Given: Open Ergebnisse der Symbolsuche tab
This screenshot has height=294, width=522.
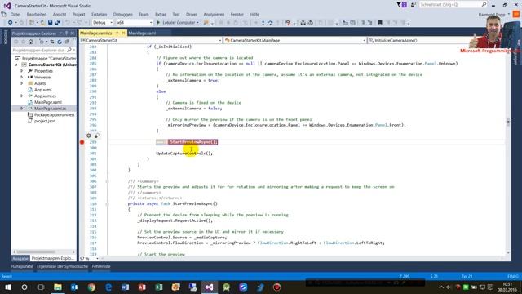Looking at the screenshot, I should [62, 266].
